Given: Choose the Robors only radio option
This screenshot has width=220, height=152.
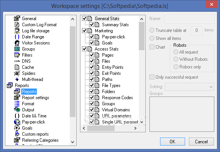Looking at the screenshot, I should click(176, 66).
